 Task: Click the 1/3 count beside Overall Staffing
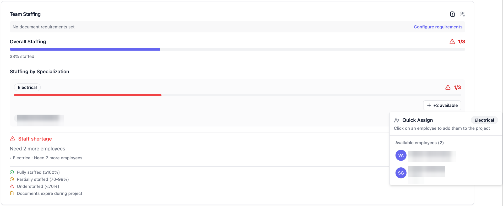click(x=461, y=42)
